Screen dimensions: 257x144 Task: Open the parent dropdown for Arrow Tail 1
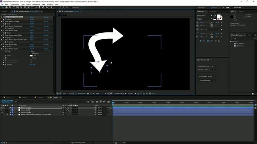tap(103, 110)
